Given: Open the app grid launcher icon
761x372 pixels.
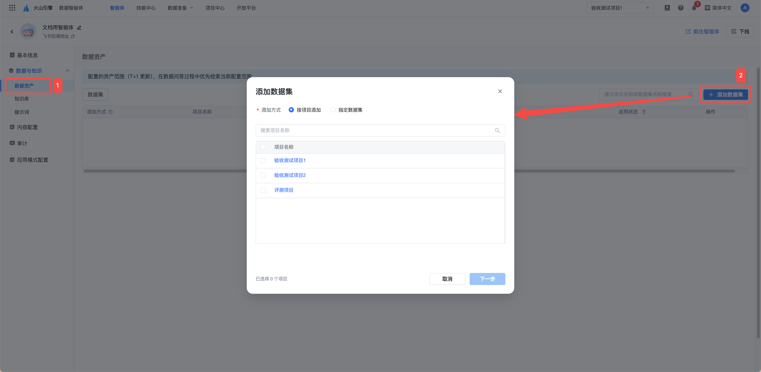Looking at the screenshot, I should click(x=12, y=8).
